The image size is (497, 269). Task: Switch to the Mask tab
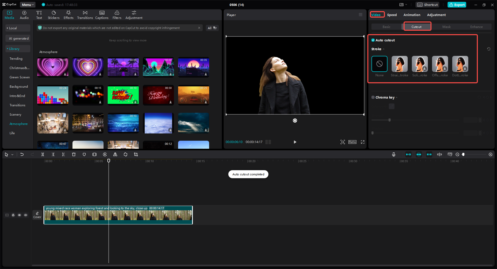click(x=446, y=27)
